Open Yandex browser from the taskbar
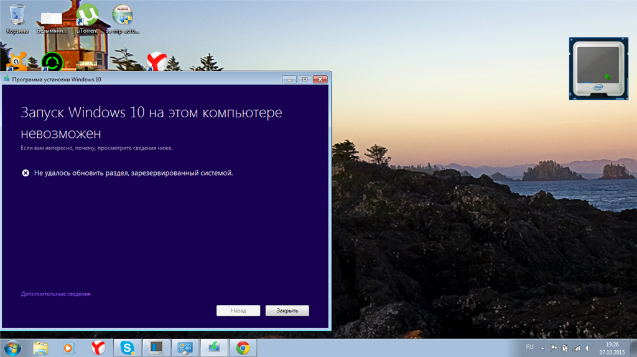637x357 pixels. [x=98, y=348]
